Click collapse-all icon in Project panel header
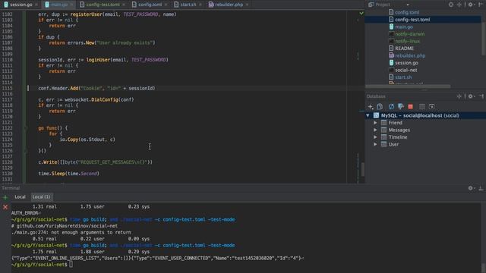Screen dimensions: 486x273 click(x=459, y=5)
